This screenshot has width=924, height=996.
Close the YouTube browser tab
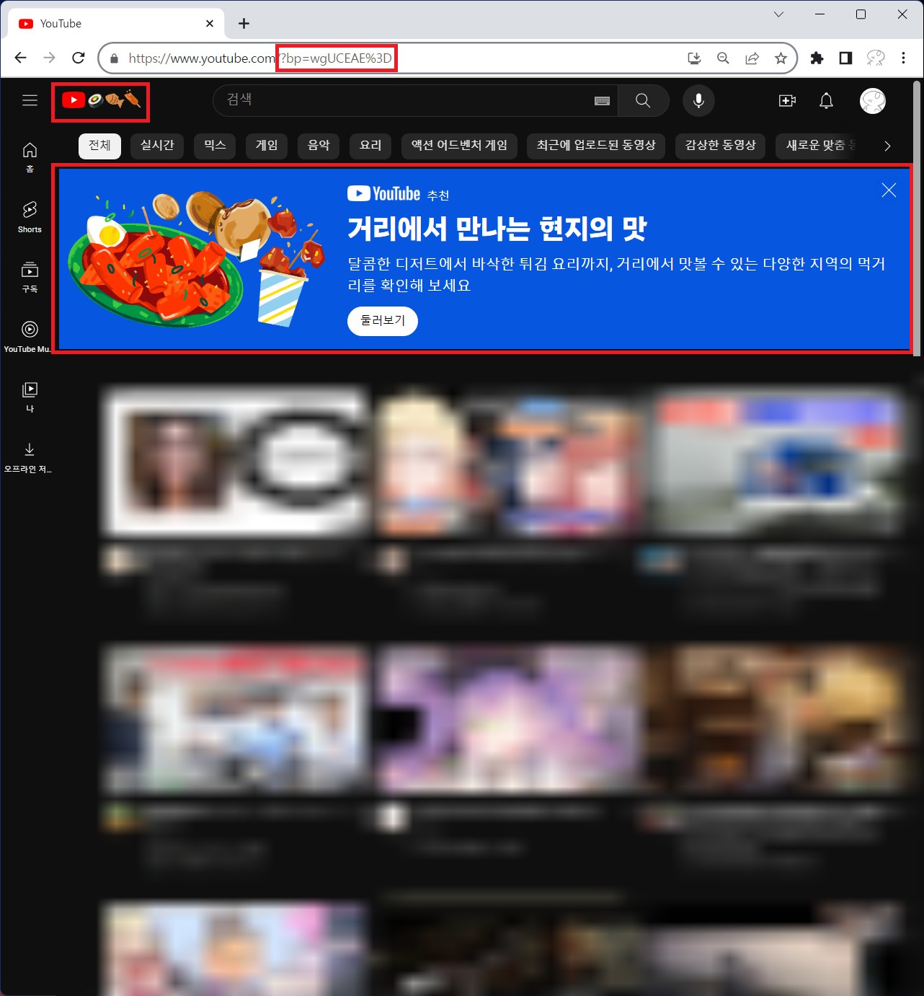(210, 24)
